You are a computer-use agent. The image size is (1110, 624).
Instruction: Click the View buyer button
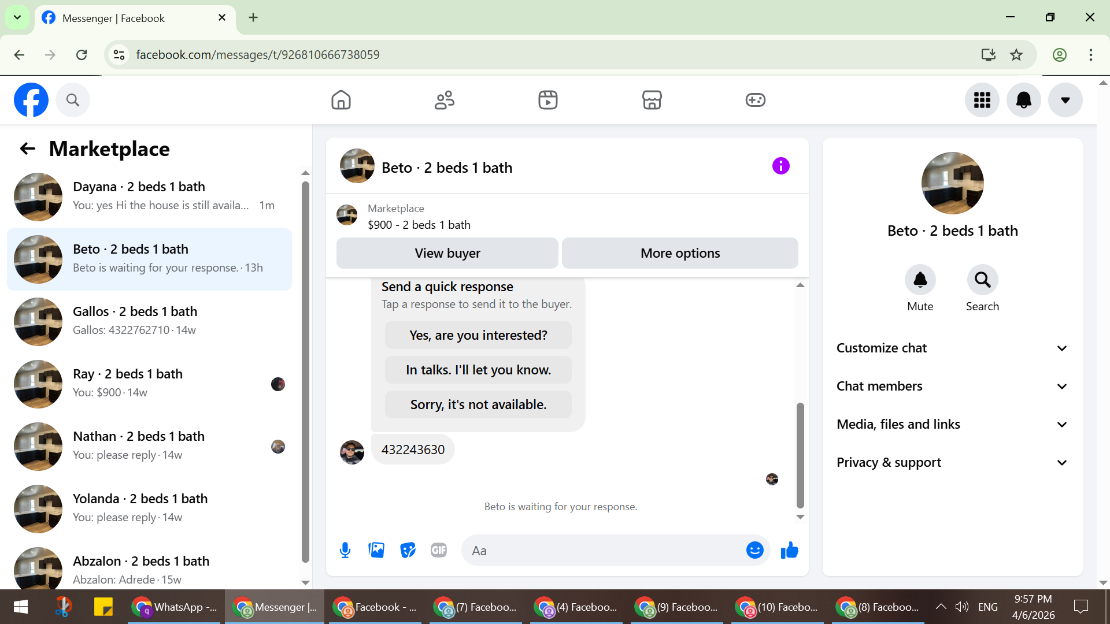(447, 253)
